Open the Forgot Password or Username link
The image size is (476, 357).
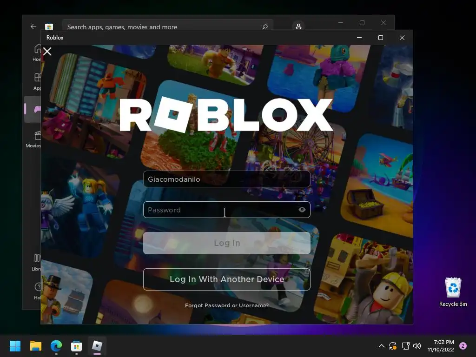click(226, 305)
